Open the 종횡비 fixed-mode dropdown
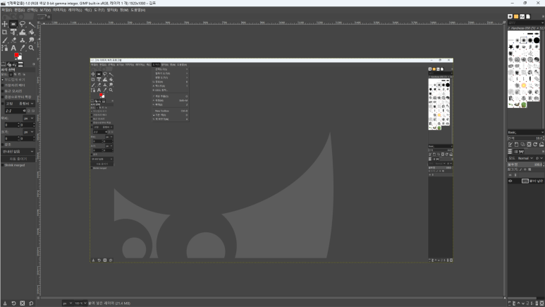This screenshot has height=307, width=545. [26, 104]
